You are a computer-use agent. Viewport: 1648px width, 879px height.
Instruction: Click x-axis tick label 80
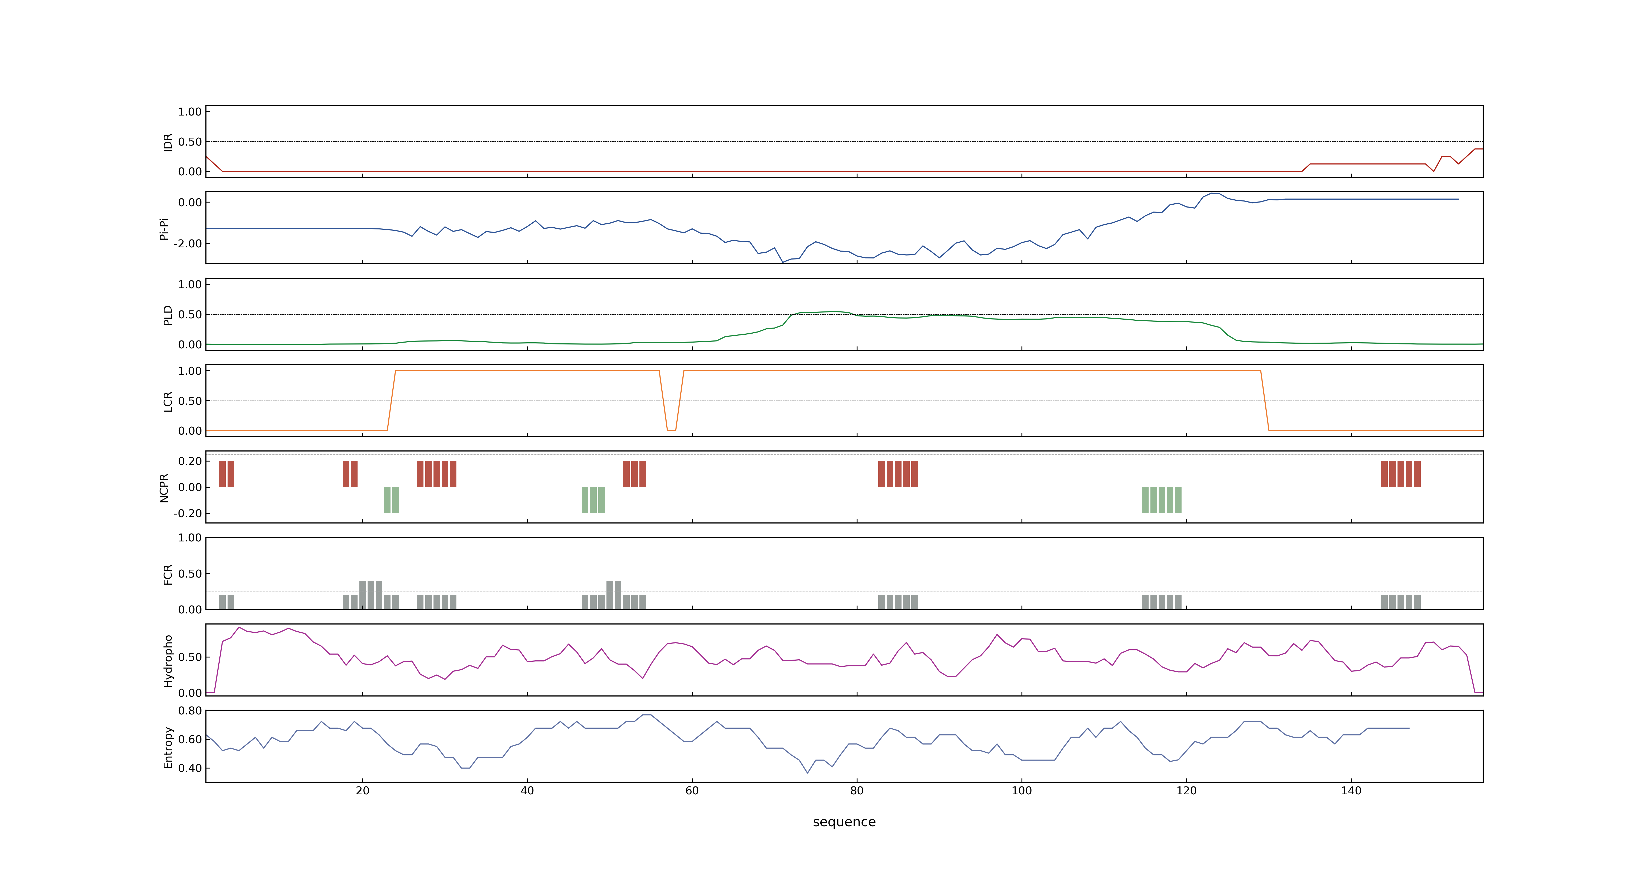(857, 791)
